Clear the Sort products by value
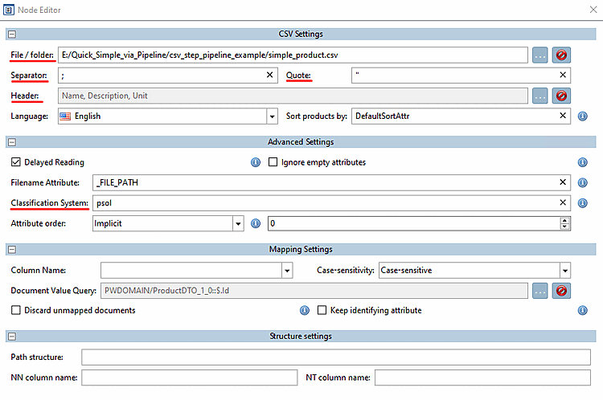This screenshot has height=400, width=603. point(563,116)
